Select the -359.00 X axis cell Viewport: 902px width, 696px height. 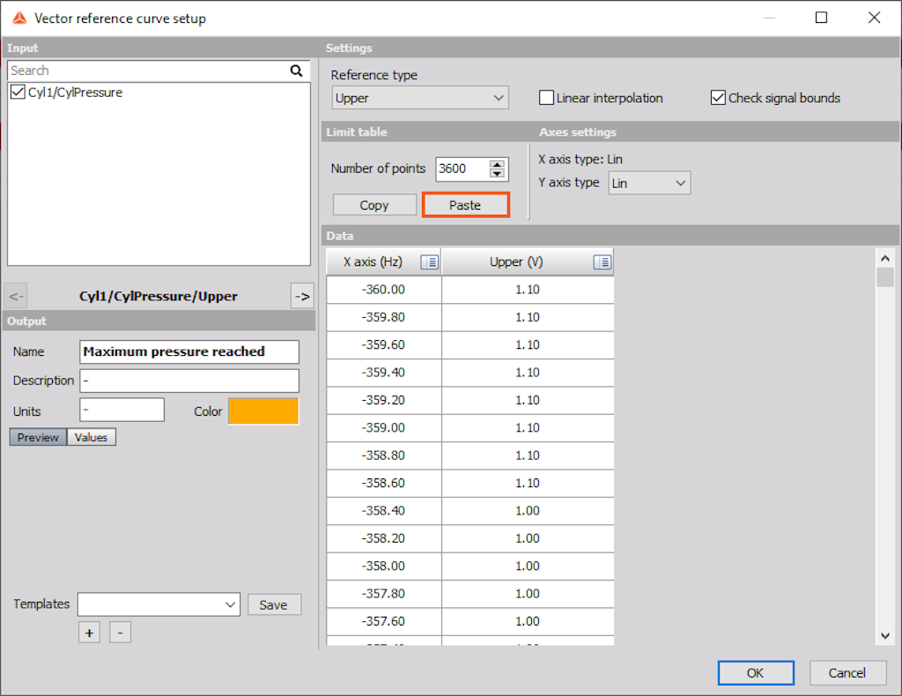pyautogui.click(x=384, y=428)
